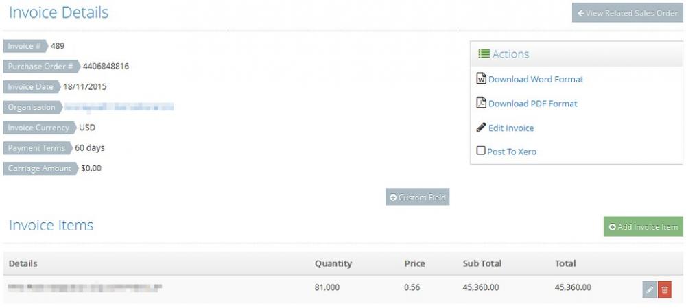Viewport: 686px width, 308px height.
Task: Click the Word document icon in Actions
Action: (x=481, y=79)
